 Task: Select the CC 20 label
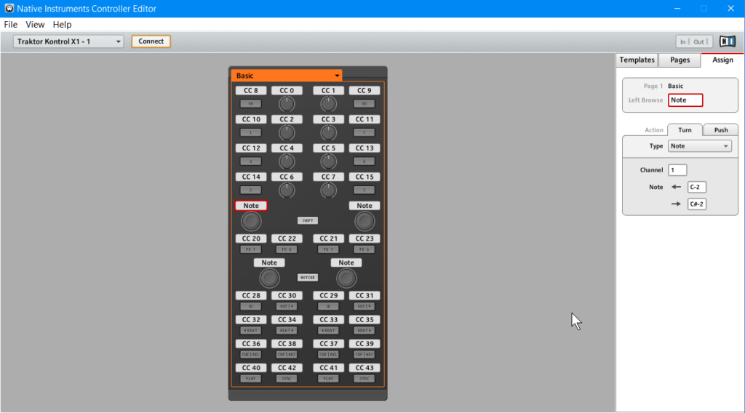(x=251, y=238)
